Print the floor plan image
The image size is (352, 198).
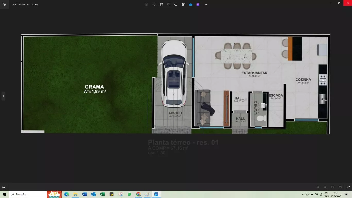point(183,4)
